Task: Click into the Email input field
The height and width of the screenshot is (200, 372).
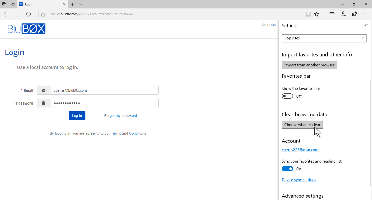Action: point(104,91)
